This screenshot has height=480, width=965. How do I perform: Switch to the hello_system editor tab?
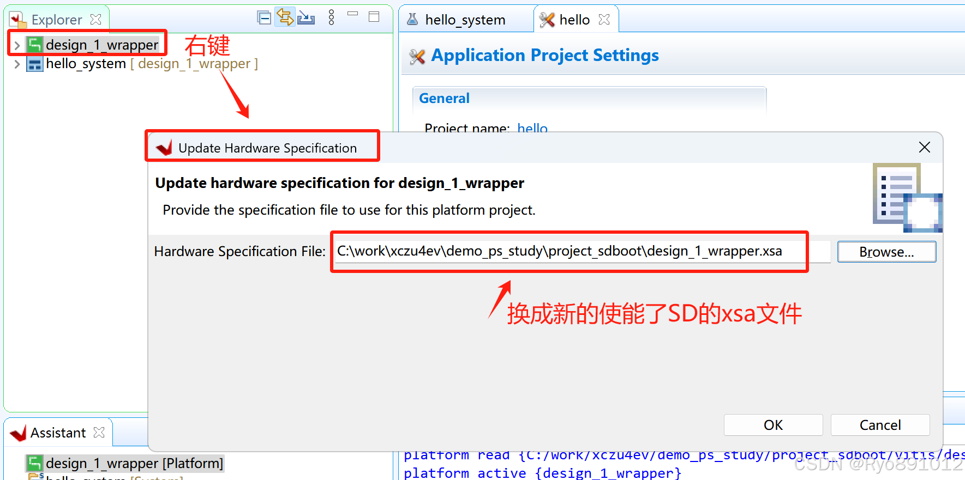coord(465,20)
